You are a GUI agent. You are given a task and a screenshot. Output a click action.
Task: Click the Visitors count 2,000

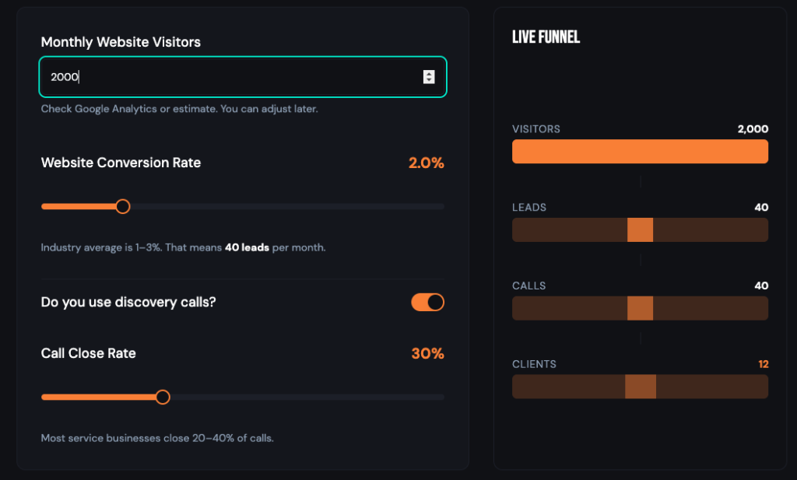click(753, 129)
